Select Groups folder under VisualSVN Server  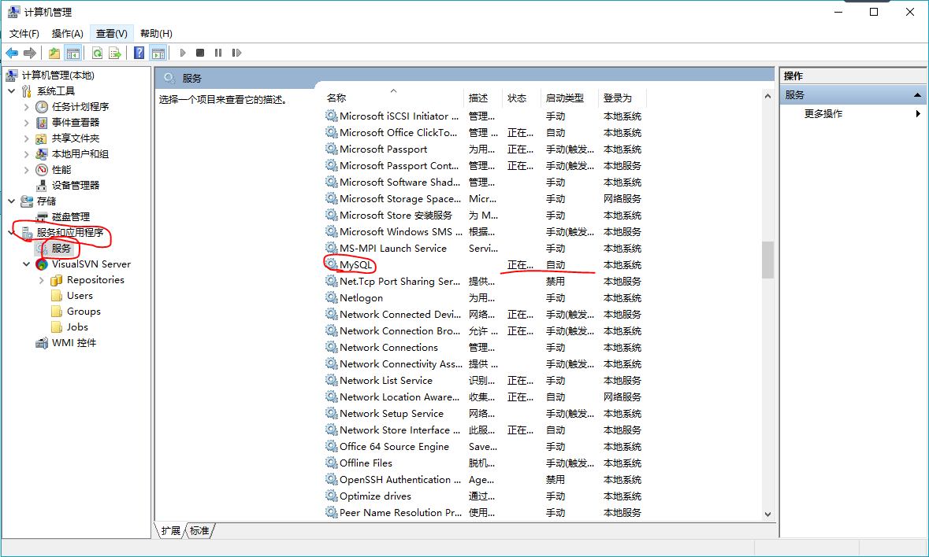pyautogui.click(x=84, y=312)
